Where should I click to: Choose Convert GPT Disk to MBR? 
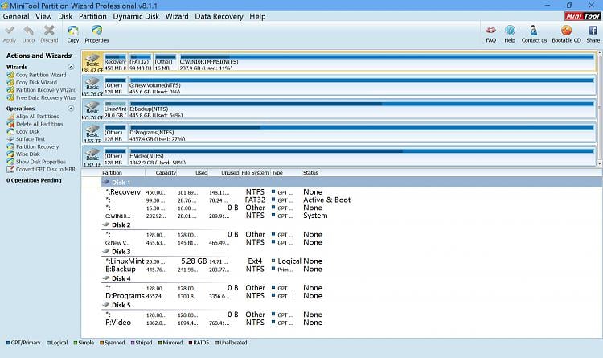click(x=41, y=169)
